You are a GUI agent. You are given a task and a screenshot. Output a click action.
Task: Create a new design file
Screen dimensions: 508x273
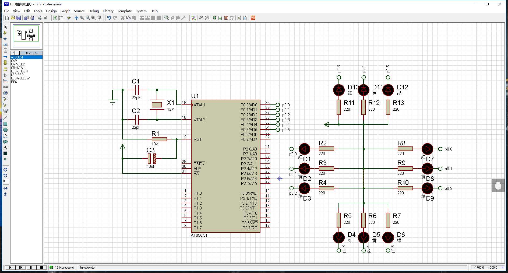[7, 18]
